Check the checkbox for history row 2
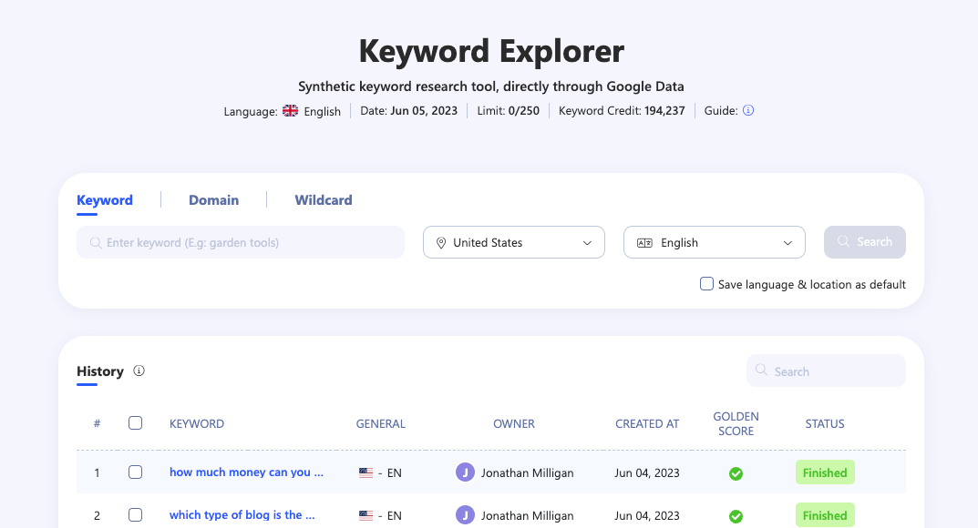 pos(135,514)
